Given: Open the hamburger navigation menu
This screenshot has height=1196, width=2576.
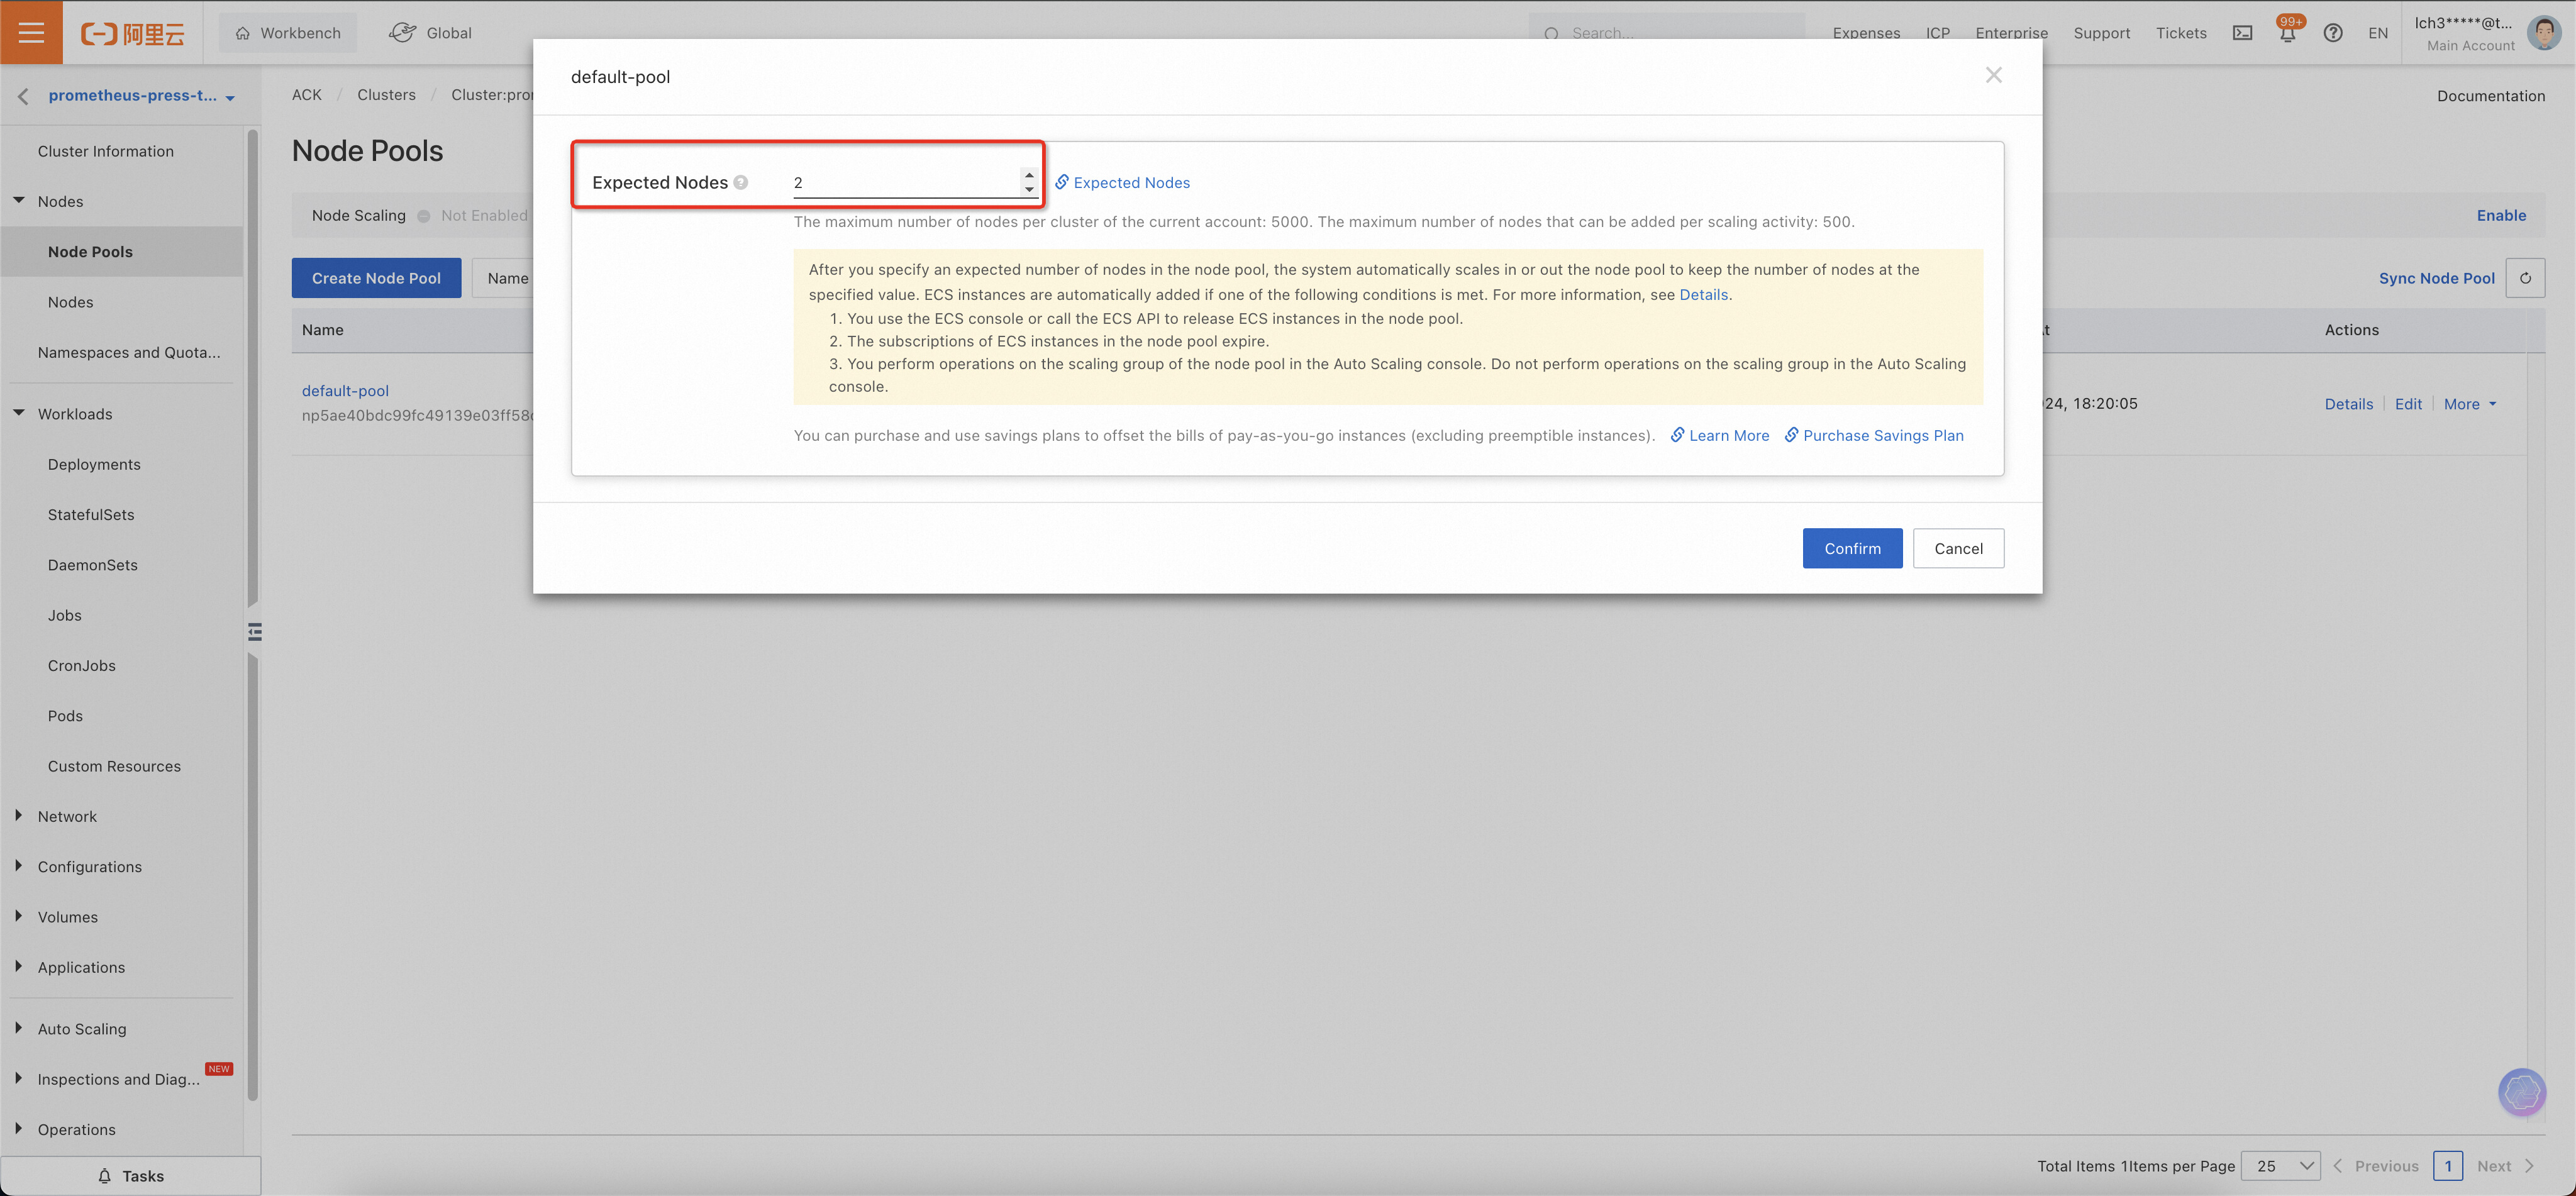Looking at the screenshot, I should click(31, 32).
